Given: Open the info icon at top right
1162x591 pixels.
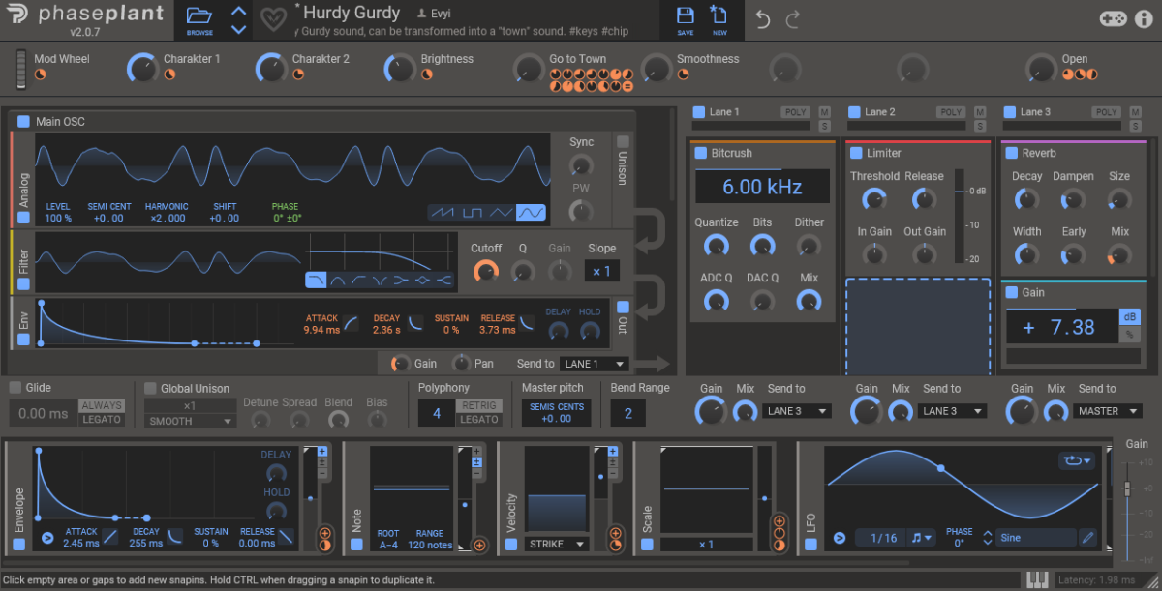Looking at the screenshot, I should [1144, 19].
